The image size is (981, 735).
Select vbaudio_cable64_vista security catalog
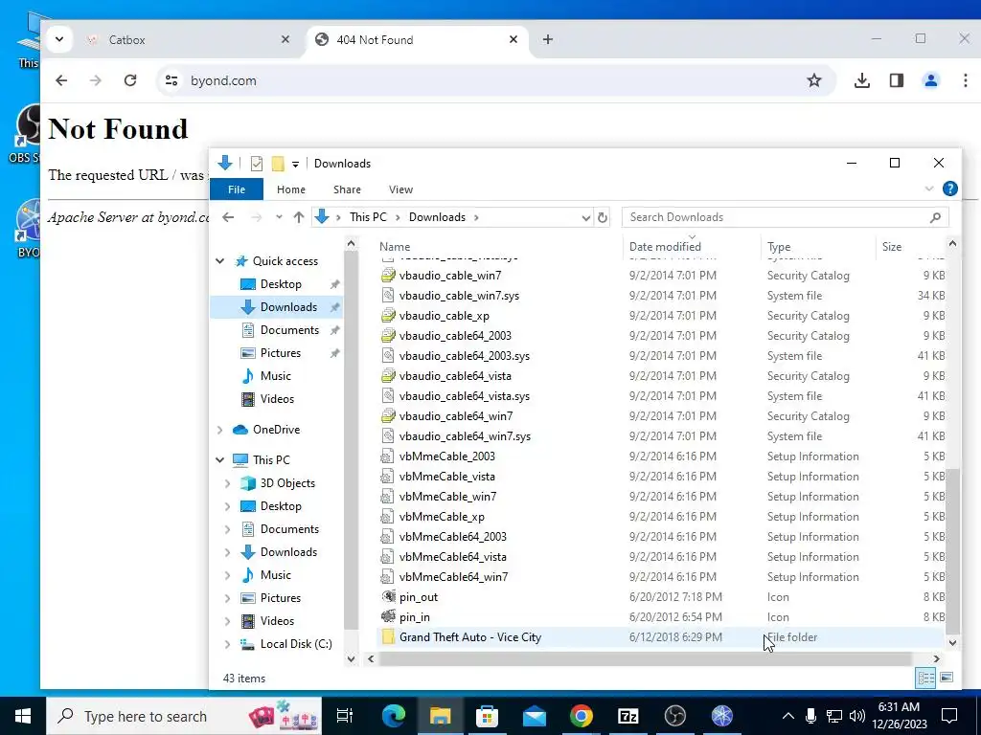tap(662, 376)
